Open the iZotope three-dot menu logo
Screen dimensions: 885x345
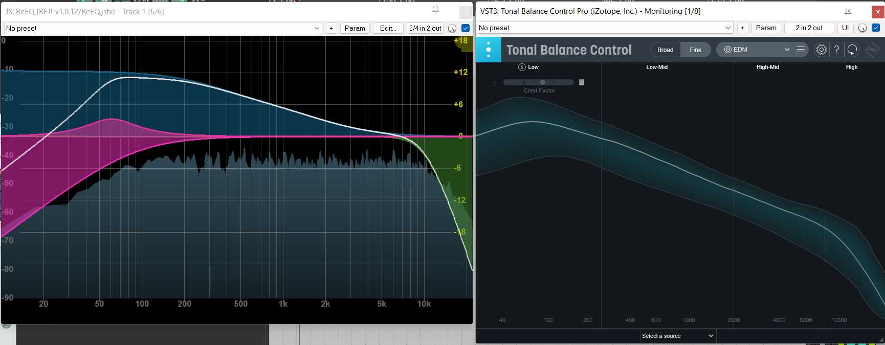(x=489, y=50)
